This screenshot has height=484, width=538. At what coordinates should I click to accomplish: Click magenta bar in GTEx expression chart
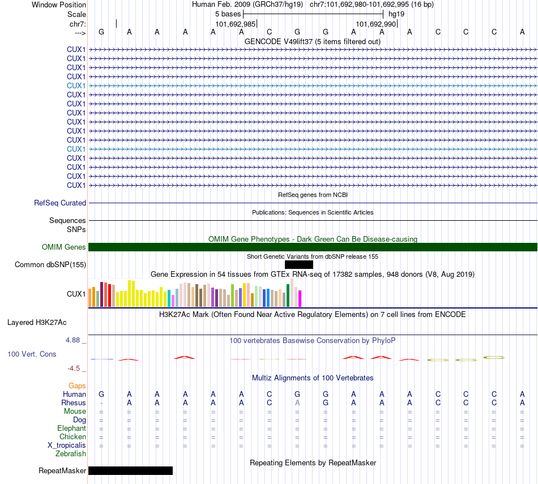pos(300,298)
